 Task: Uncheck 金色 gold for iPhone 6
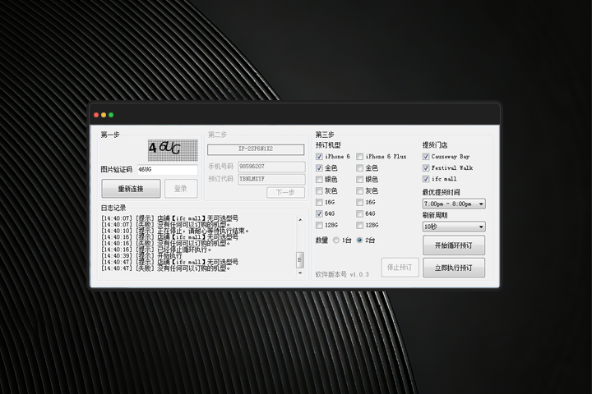coord(319,167)
